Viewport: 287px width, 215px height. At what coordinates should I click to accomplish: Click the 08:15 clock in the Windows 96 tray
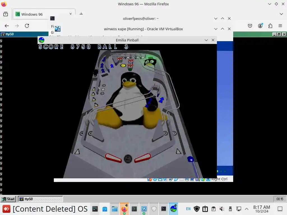pyautogui.click(x=280, y=199)
